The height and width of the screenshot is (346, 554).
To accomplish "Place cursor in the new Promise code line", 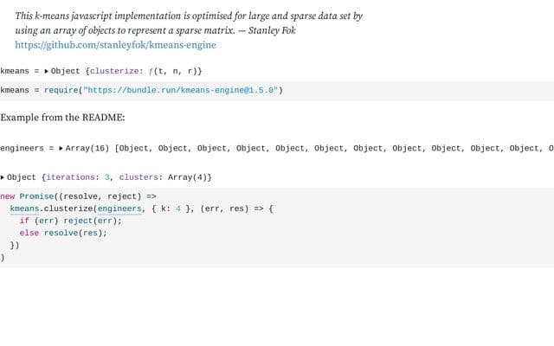I will (78, 196).
